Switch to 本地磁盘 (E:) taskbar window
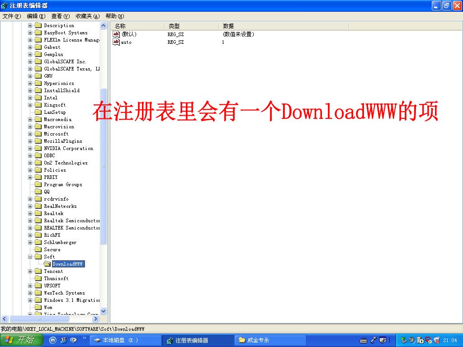The image size is (463, 347). click(125, 340)
